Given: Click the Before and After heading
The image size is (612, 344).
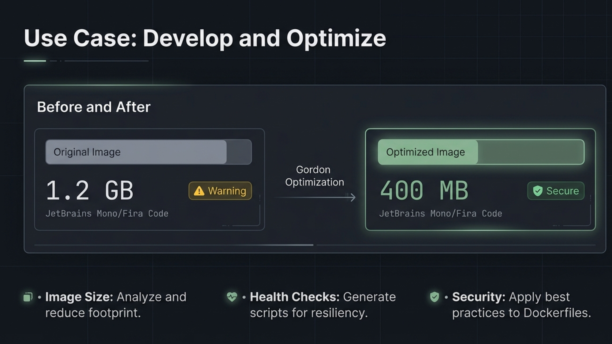Looking at the screenshot, I should click(x=94, y=107).
